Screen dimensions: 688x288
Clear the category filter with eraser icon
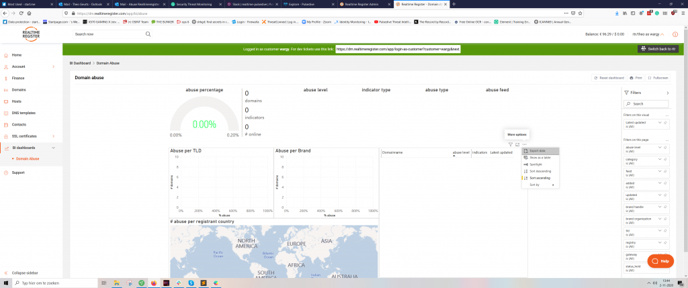coord(666,159)
